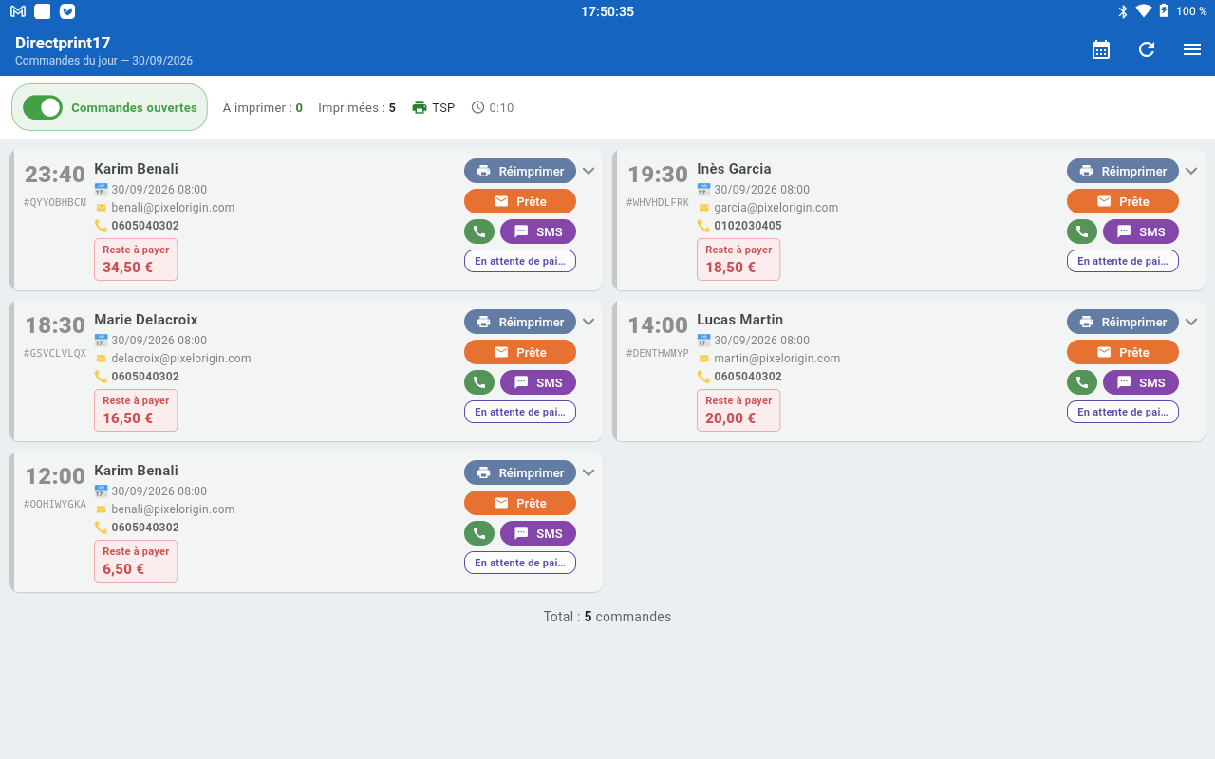The height and width of the screenshot is (759, 1215).
Task: Tap the Wi-Fi status icon
Action: (x=1143, y=11)
